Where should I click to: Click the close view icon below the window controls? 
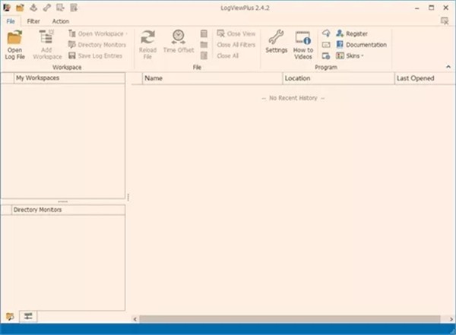(445, 21)
